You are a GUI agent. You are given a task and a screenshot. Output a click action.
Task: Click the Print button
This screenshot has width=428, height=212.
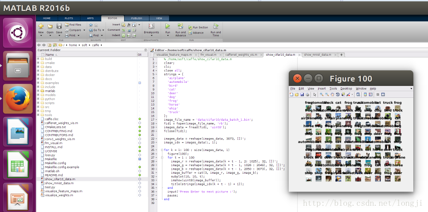(x=70, y=36)
